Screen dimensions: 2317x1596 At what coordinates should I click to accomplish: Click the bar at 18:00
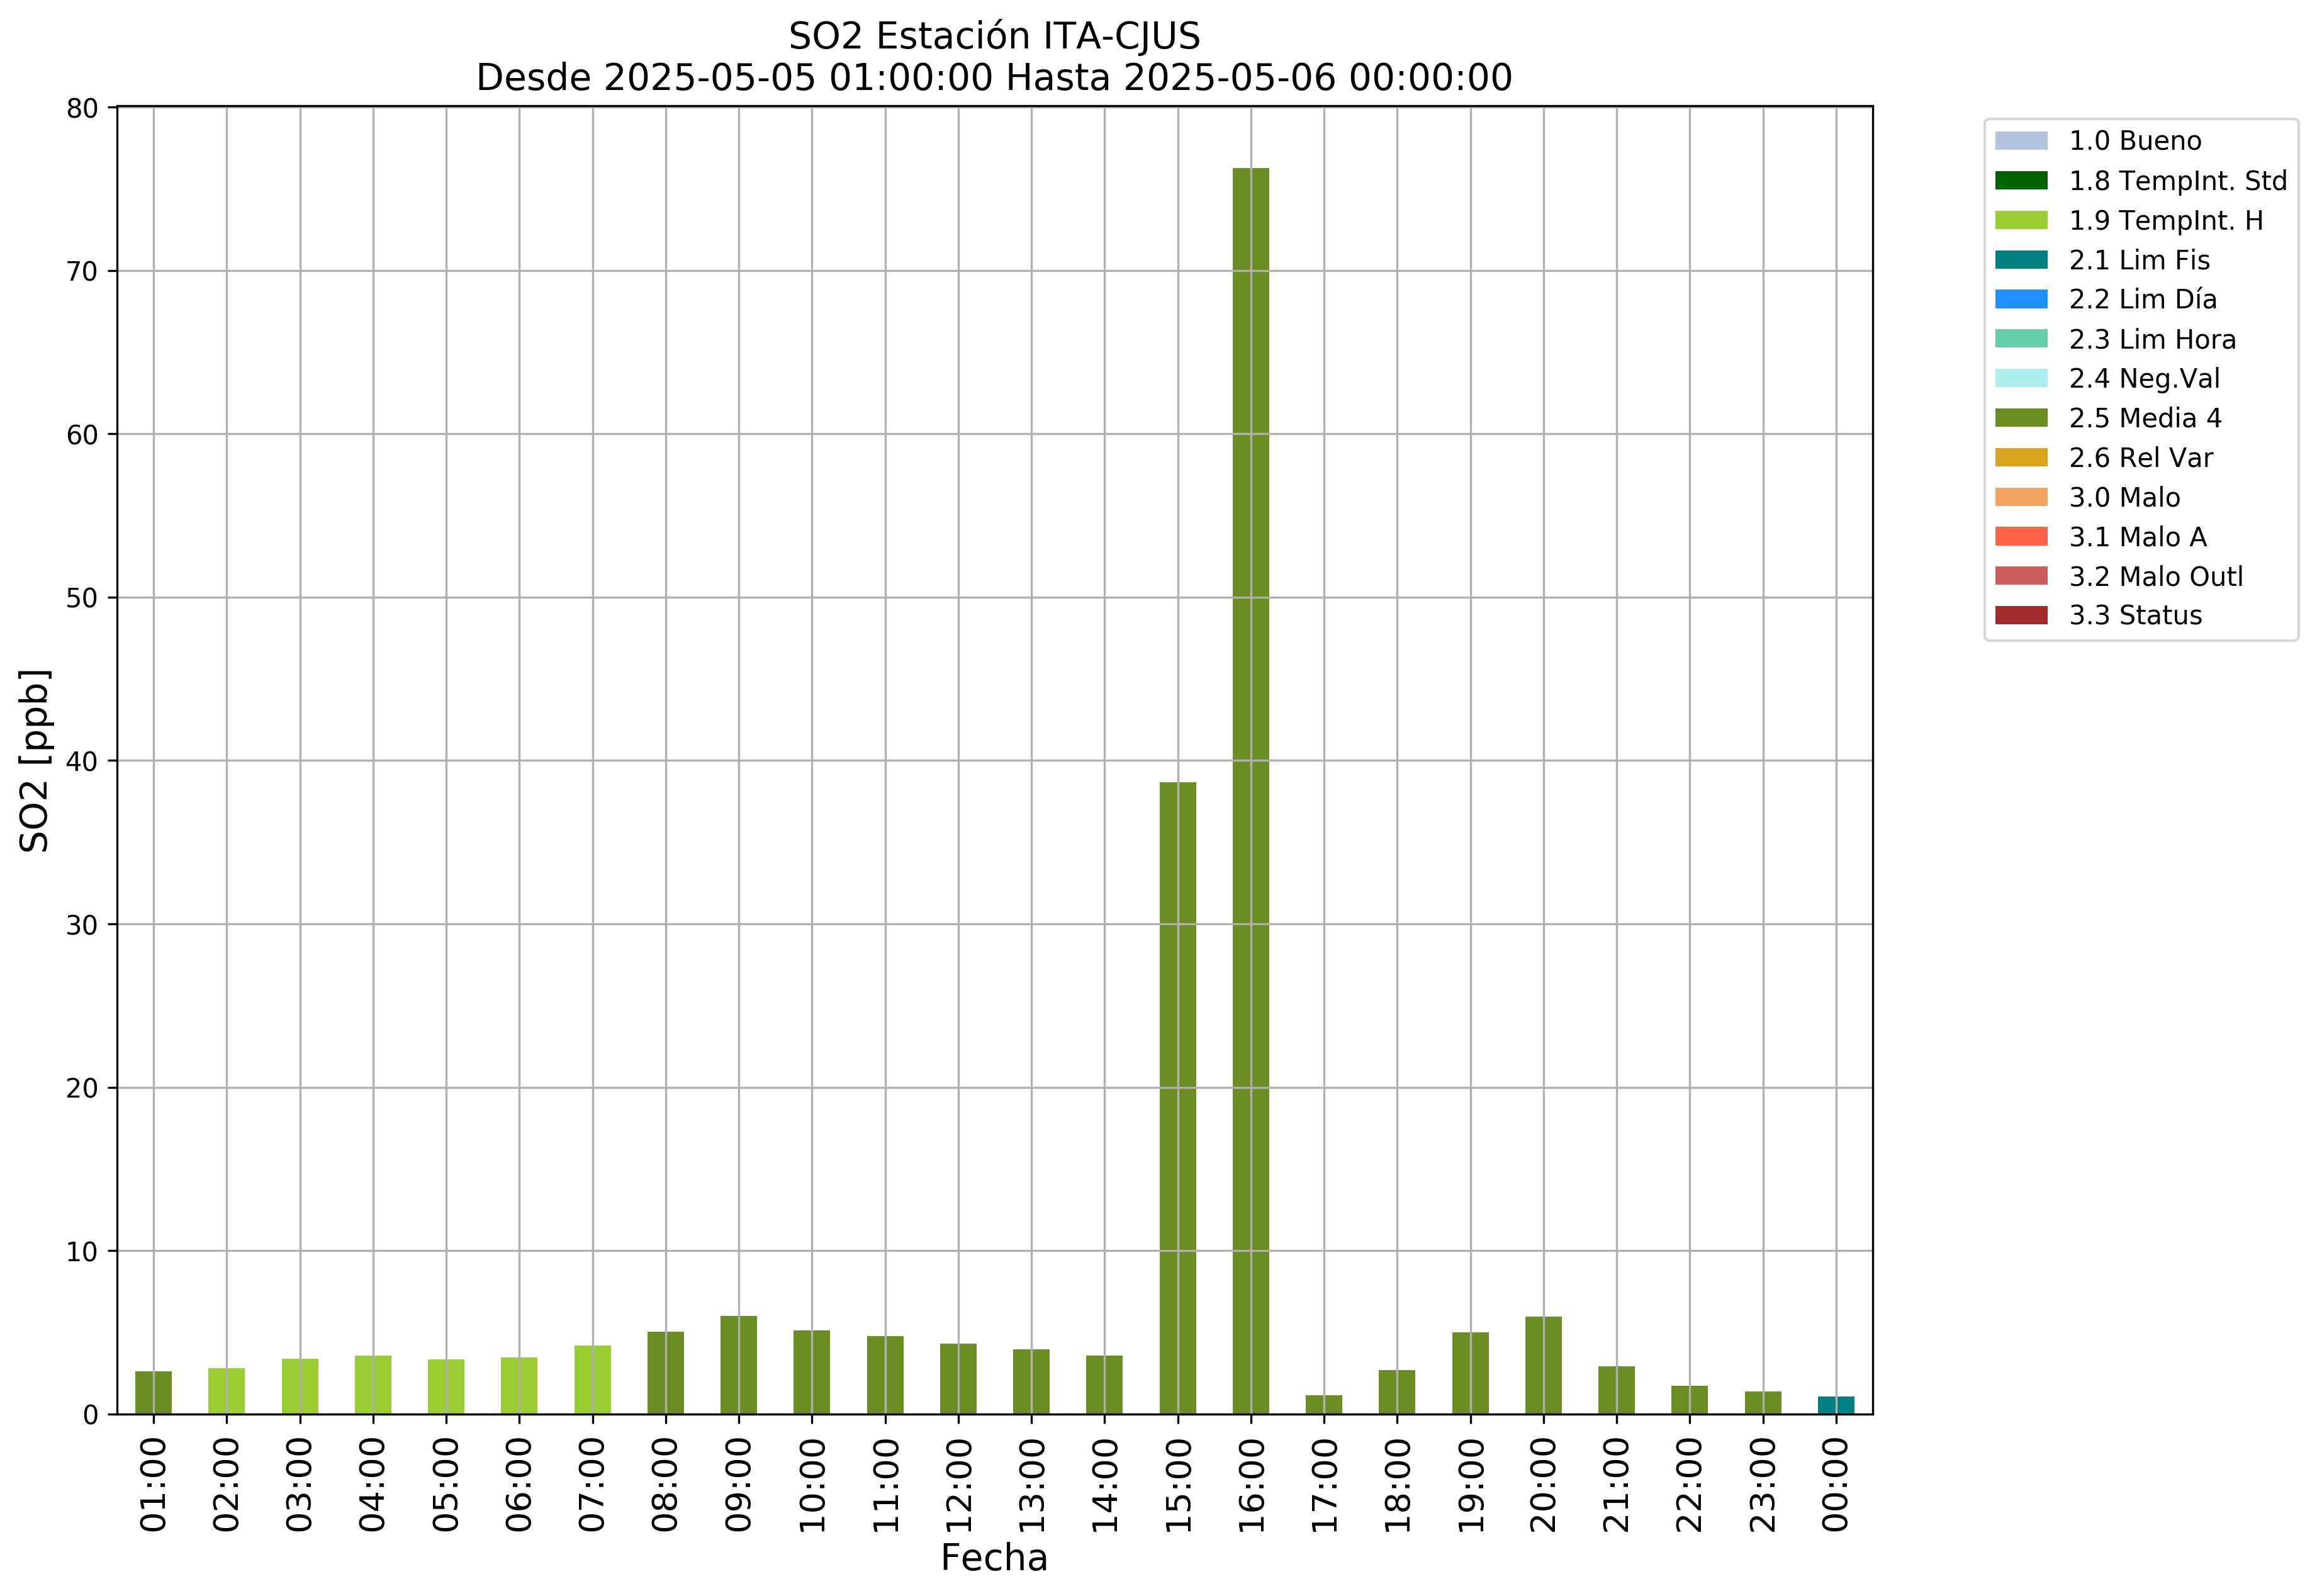point(1396,1392)
